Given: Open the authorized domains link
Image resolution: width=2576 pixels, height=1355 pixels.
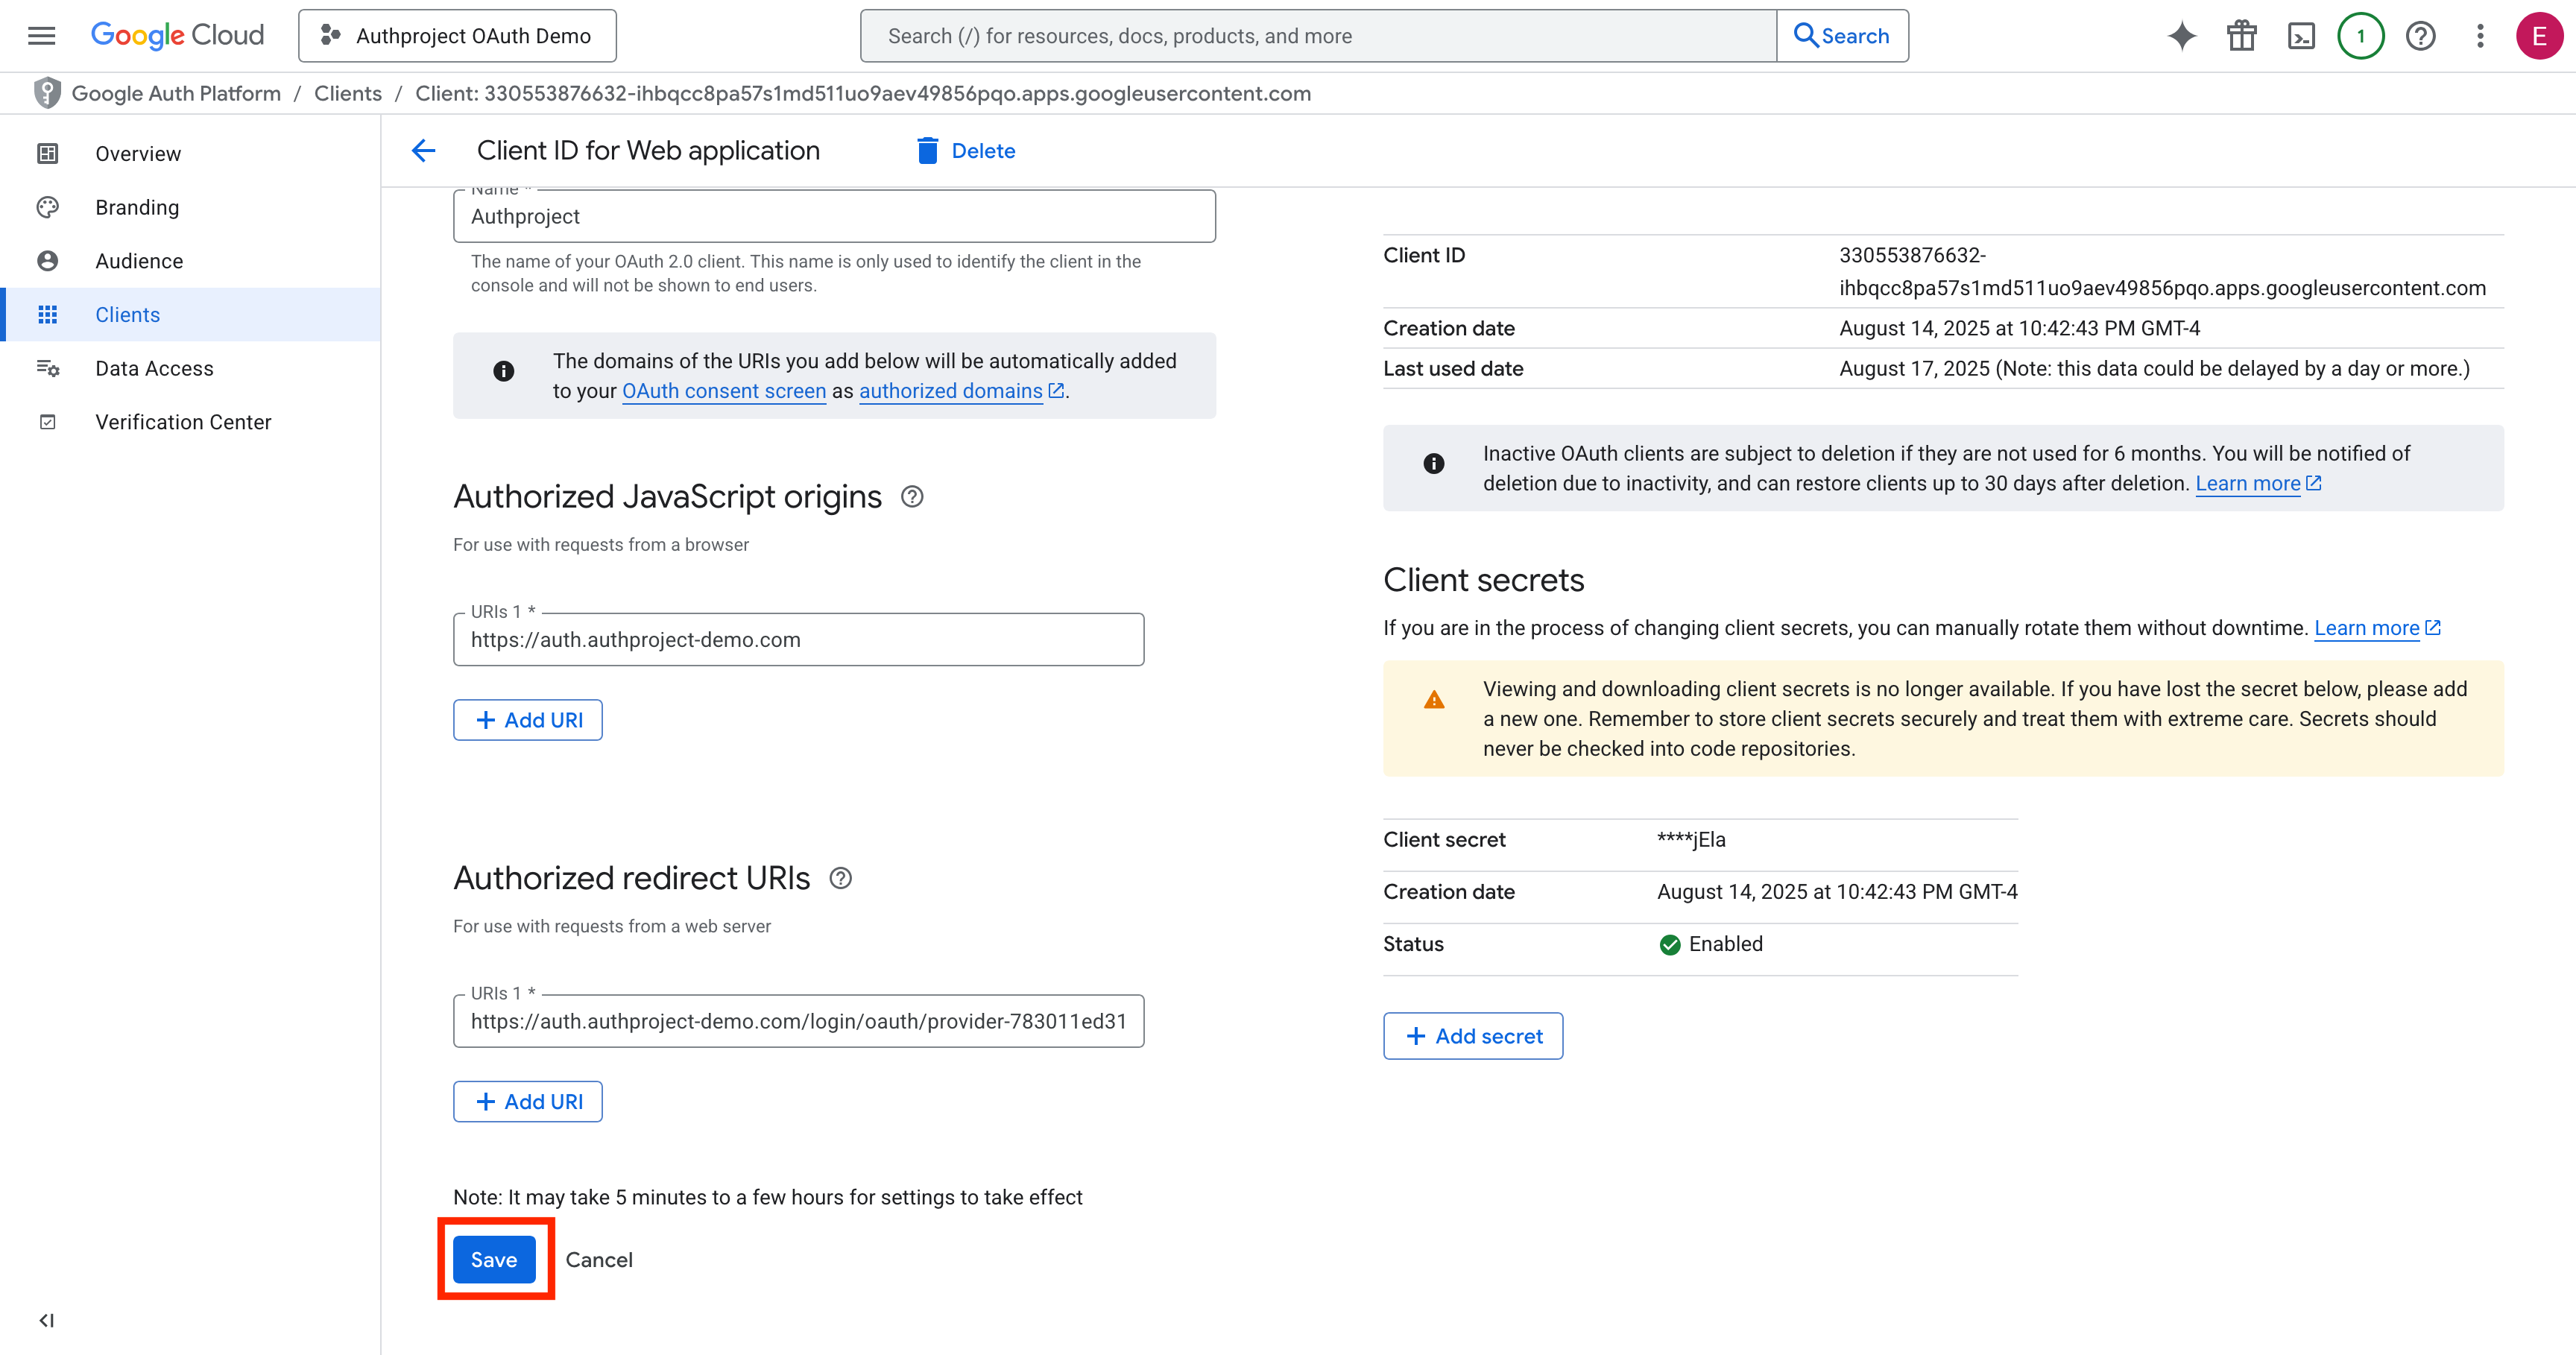Looking at the screenshot, I should click(x=961, y=391).
